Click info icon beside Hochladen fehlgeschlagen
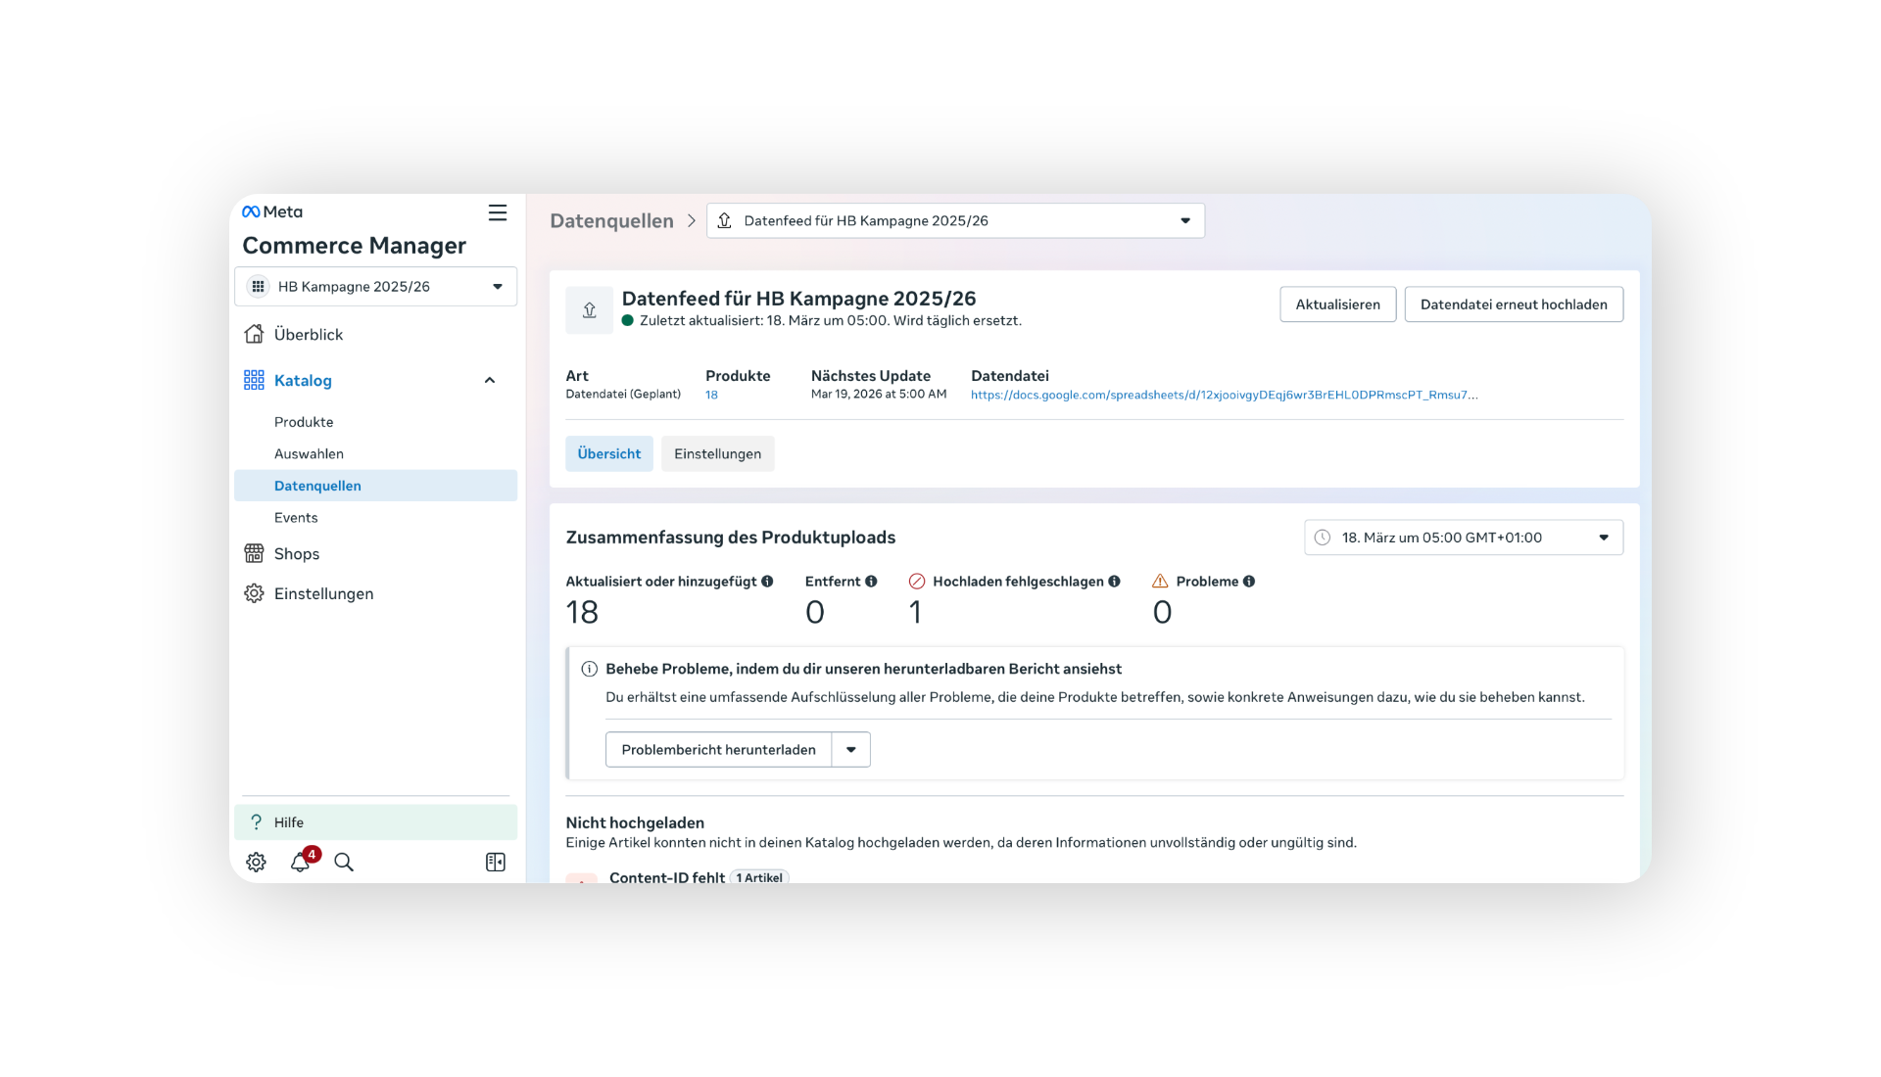The width and height of the screenshot is (1881, 1077). pos(1114,582)
